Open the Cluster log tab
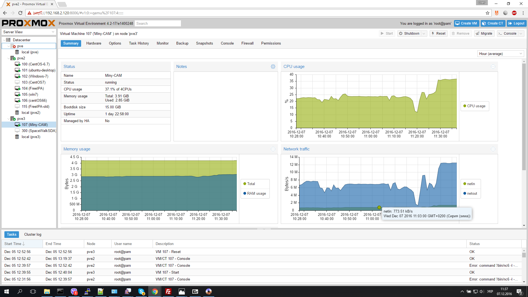 (32, 234)
